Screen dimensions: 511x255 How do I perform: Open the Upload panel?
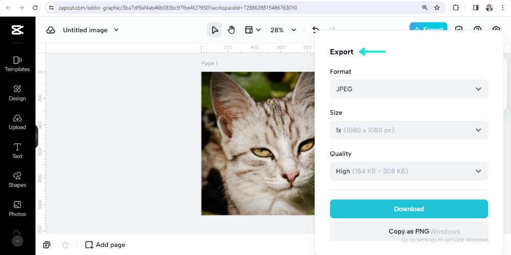click(17, 122)
